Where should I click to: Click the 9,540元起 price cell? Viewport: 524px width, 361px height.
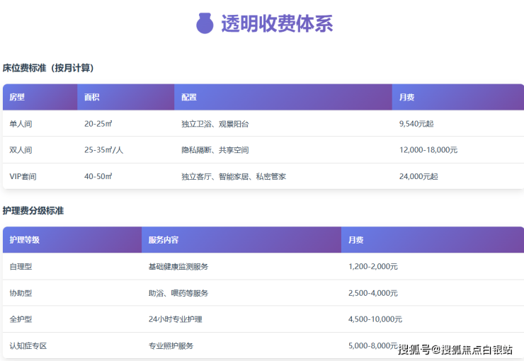pos(416,124)
